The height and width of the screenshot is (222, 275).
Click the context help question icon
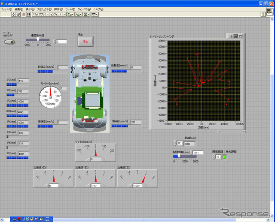(x=263, y=14)
